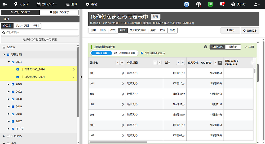Open notifications with red badge 10
This screenshot has height=144, width=265.
[222, 4]
